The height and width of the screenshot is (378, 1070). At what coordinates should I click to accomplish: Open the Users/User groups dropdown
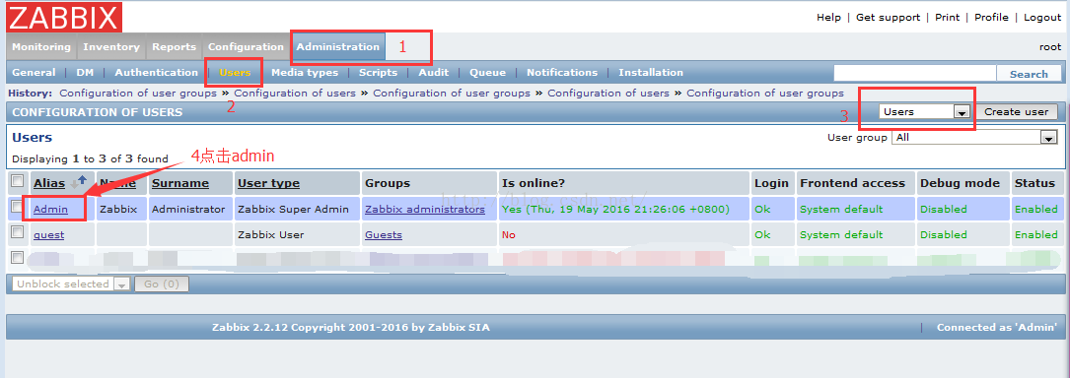click(925, 111)
